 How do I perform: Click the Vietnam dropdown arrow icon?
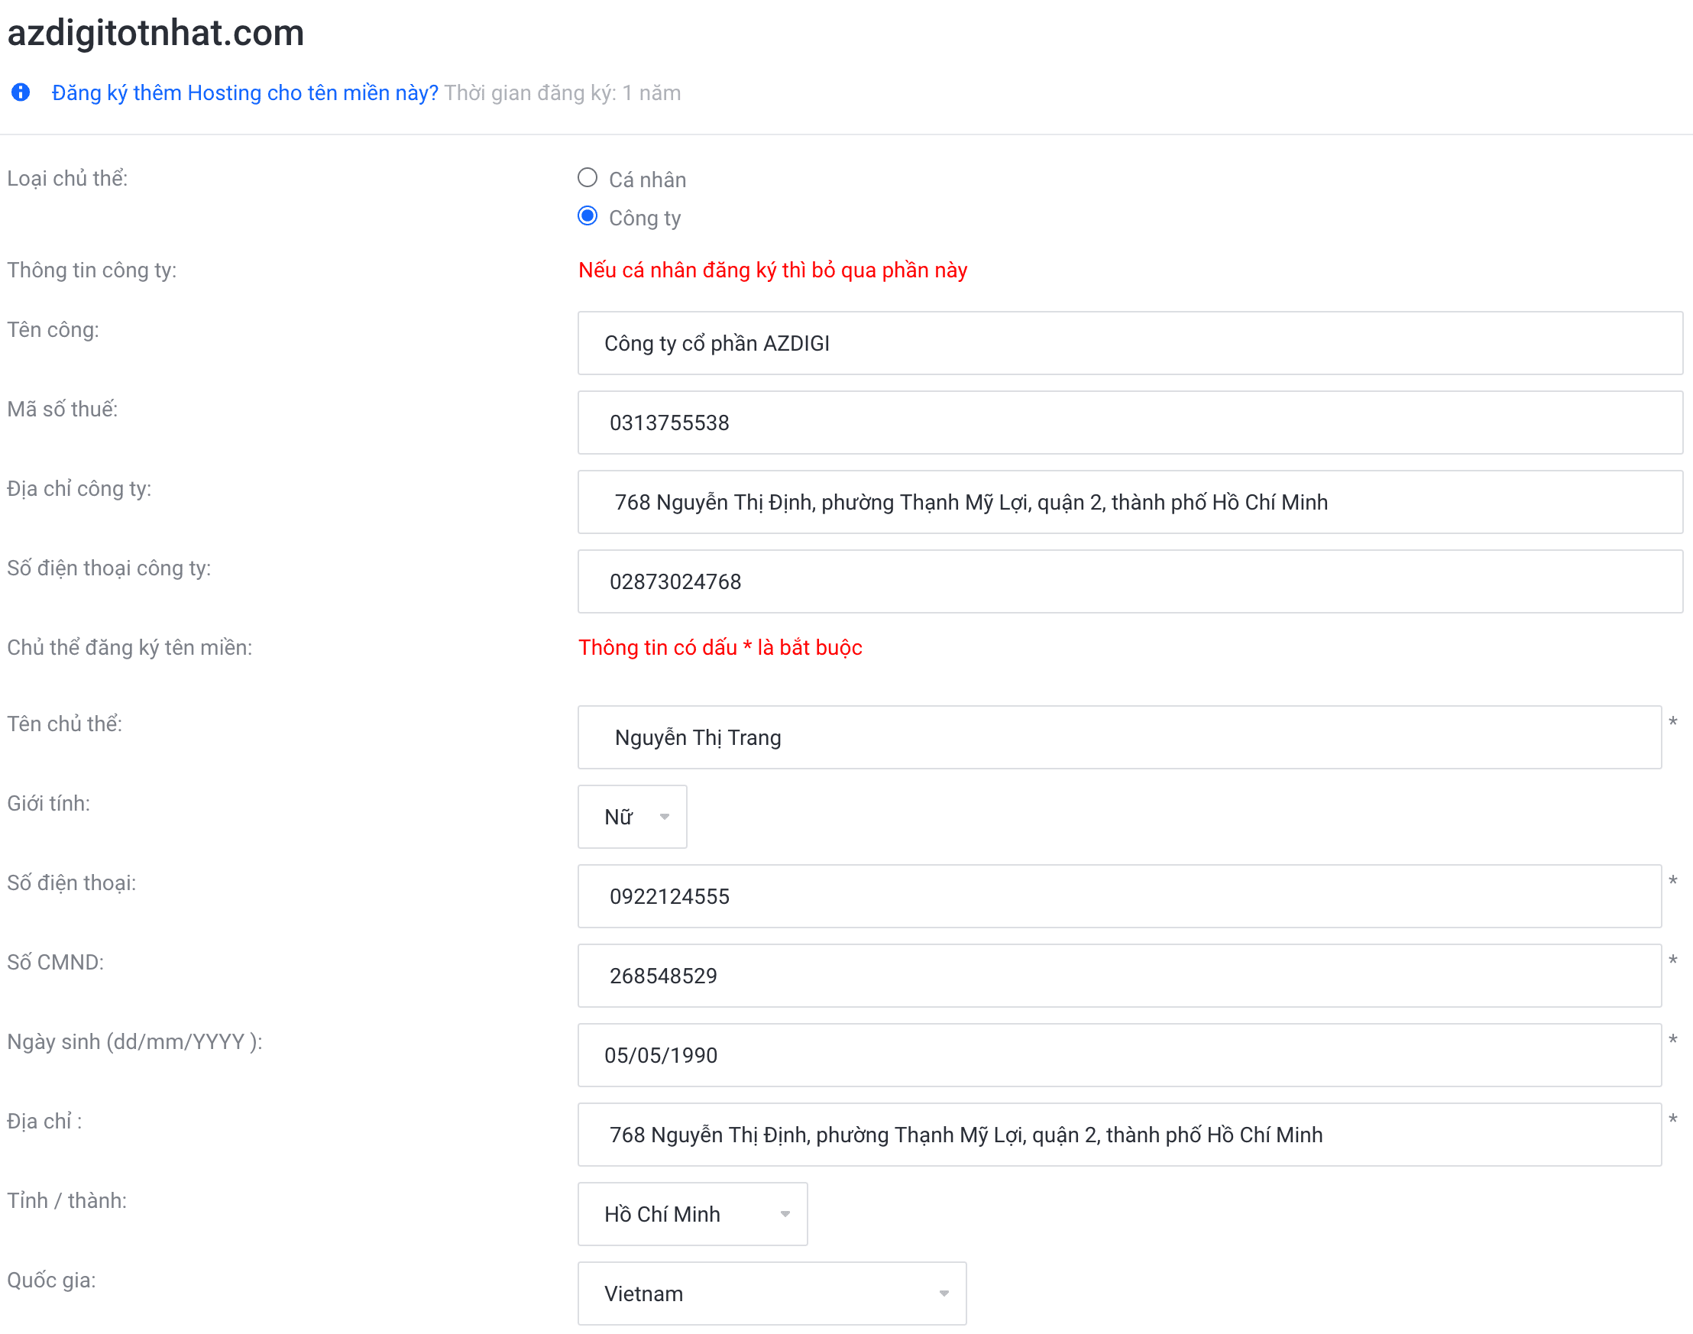coord(944,1294)
